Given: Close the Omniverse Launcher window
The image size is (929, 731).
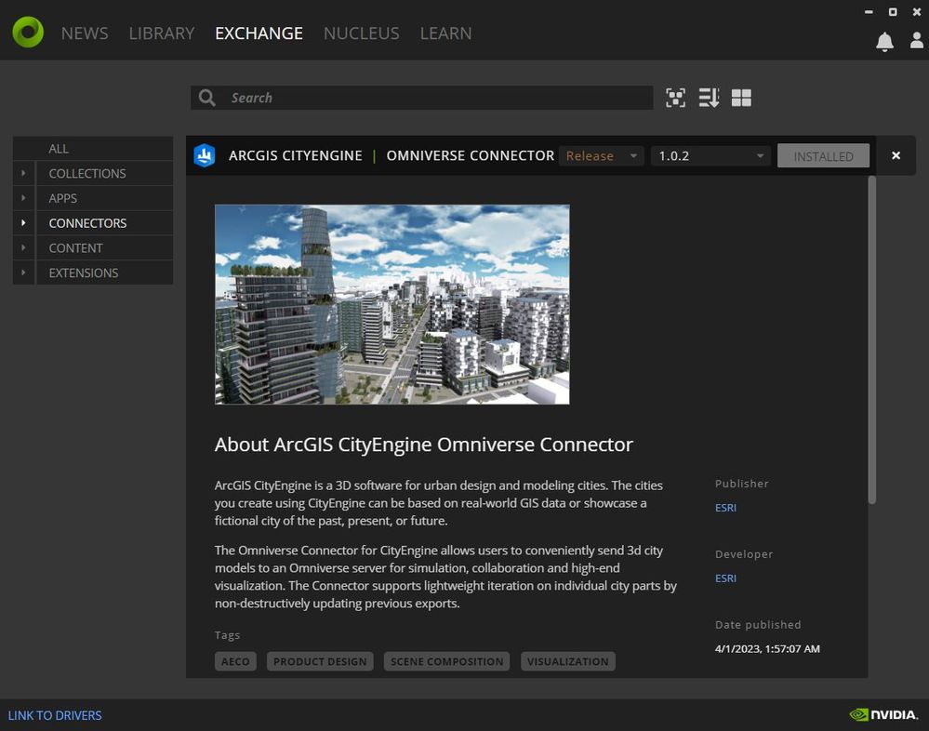Looking at the screenshot, I should tap(917, 12).
